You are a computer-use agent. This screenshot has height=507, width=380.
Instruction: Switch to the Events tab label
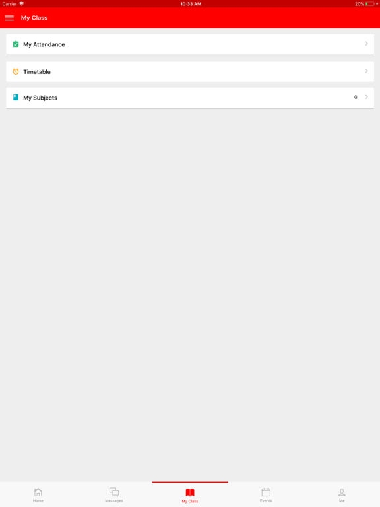coord(266,500)
